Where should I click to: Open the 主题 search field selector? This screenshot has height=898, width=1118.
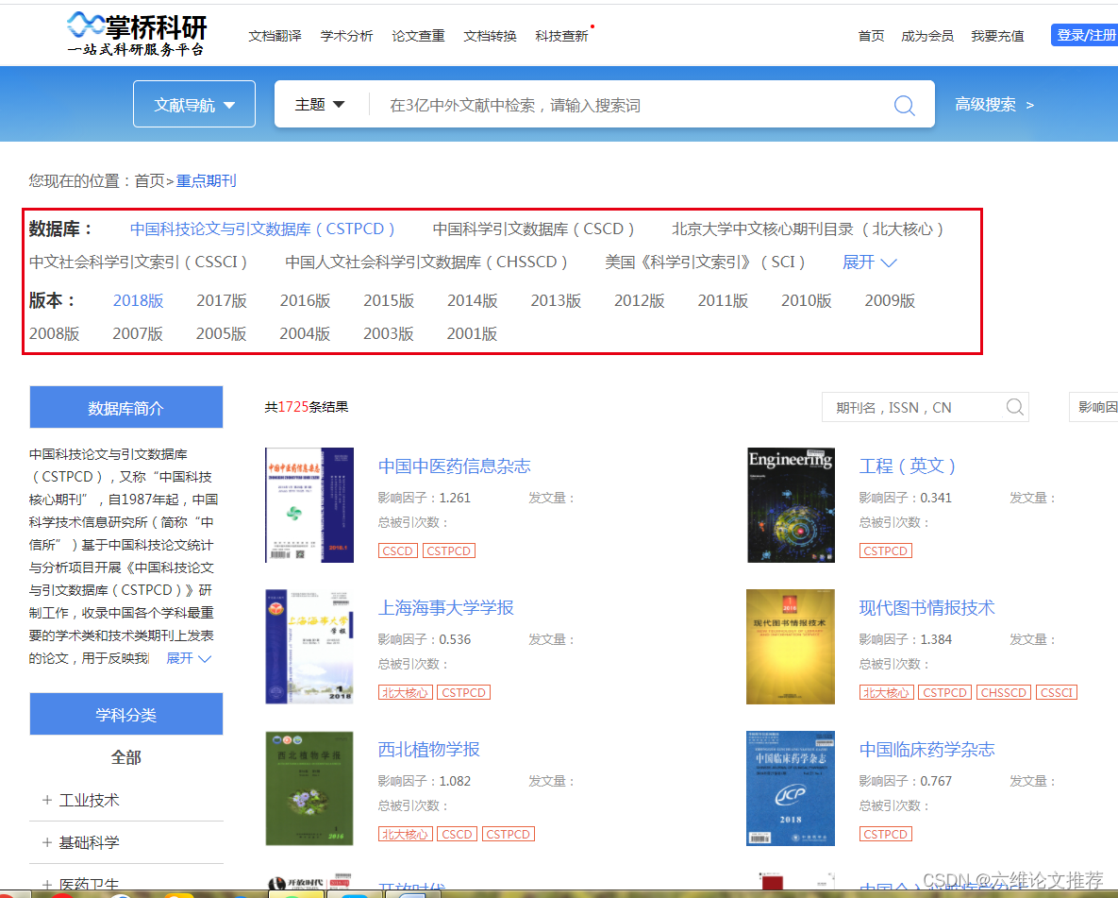[x=320, y=104]
